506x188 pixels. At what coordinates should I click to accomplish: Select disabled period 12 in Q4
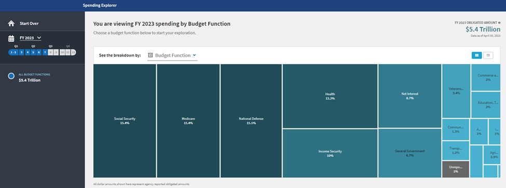coord(74,52)
